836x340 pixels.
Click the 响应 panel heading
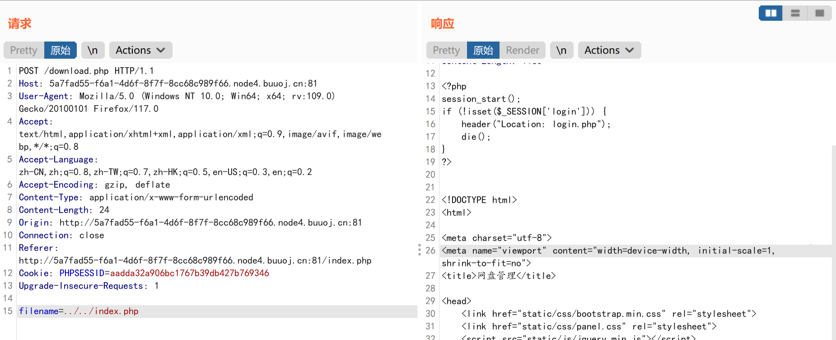pyautogui.click(x=443, y=23)
